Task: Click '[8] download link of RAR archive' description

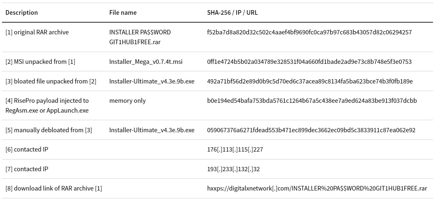Action: click(x=54, y=189)
